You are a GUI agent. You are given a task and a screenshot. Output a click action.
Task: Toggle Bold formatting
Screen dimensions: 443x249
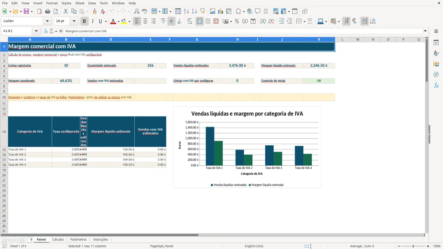click(85, 21)
